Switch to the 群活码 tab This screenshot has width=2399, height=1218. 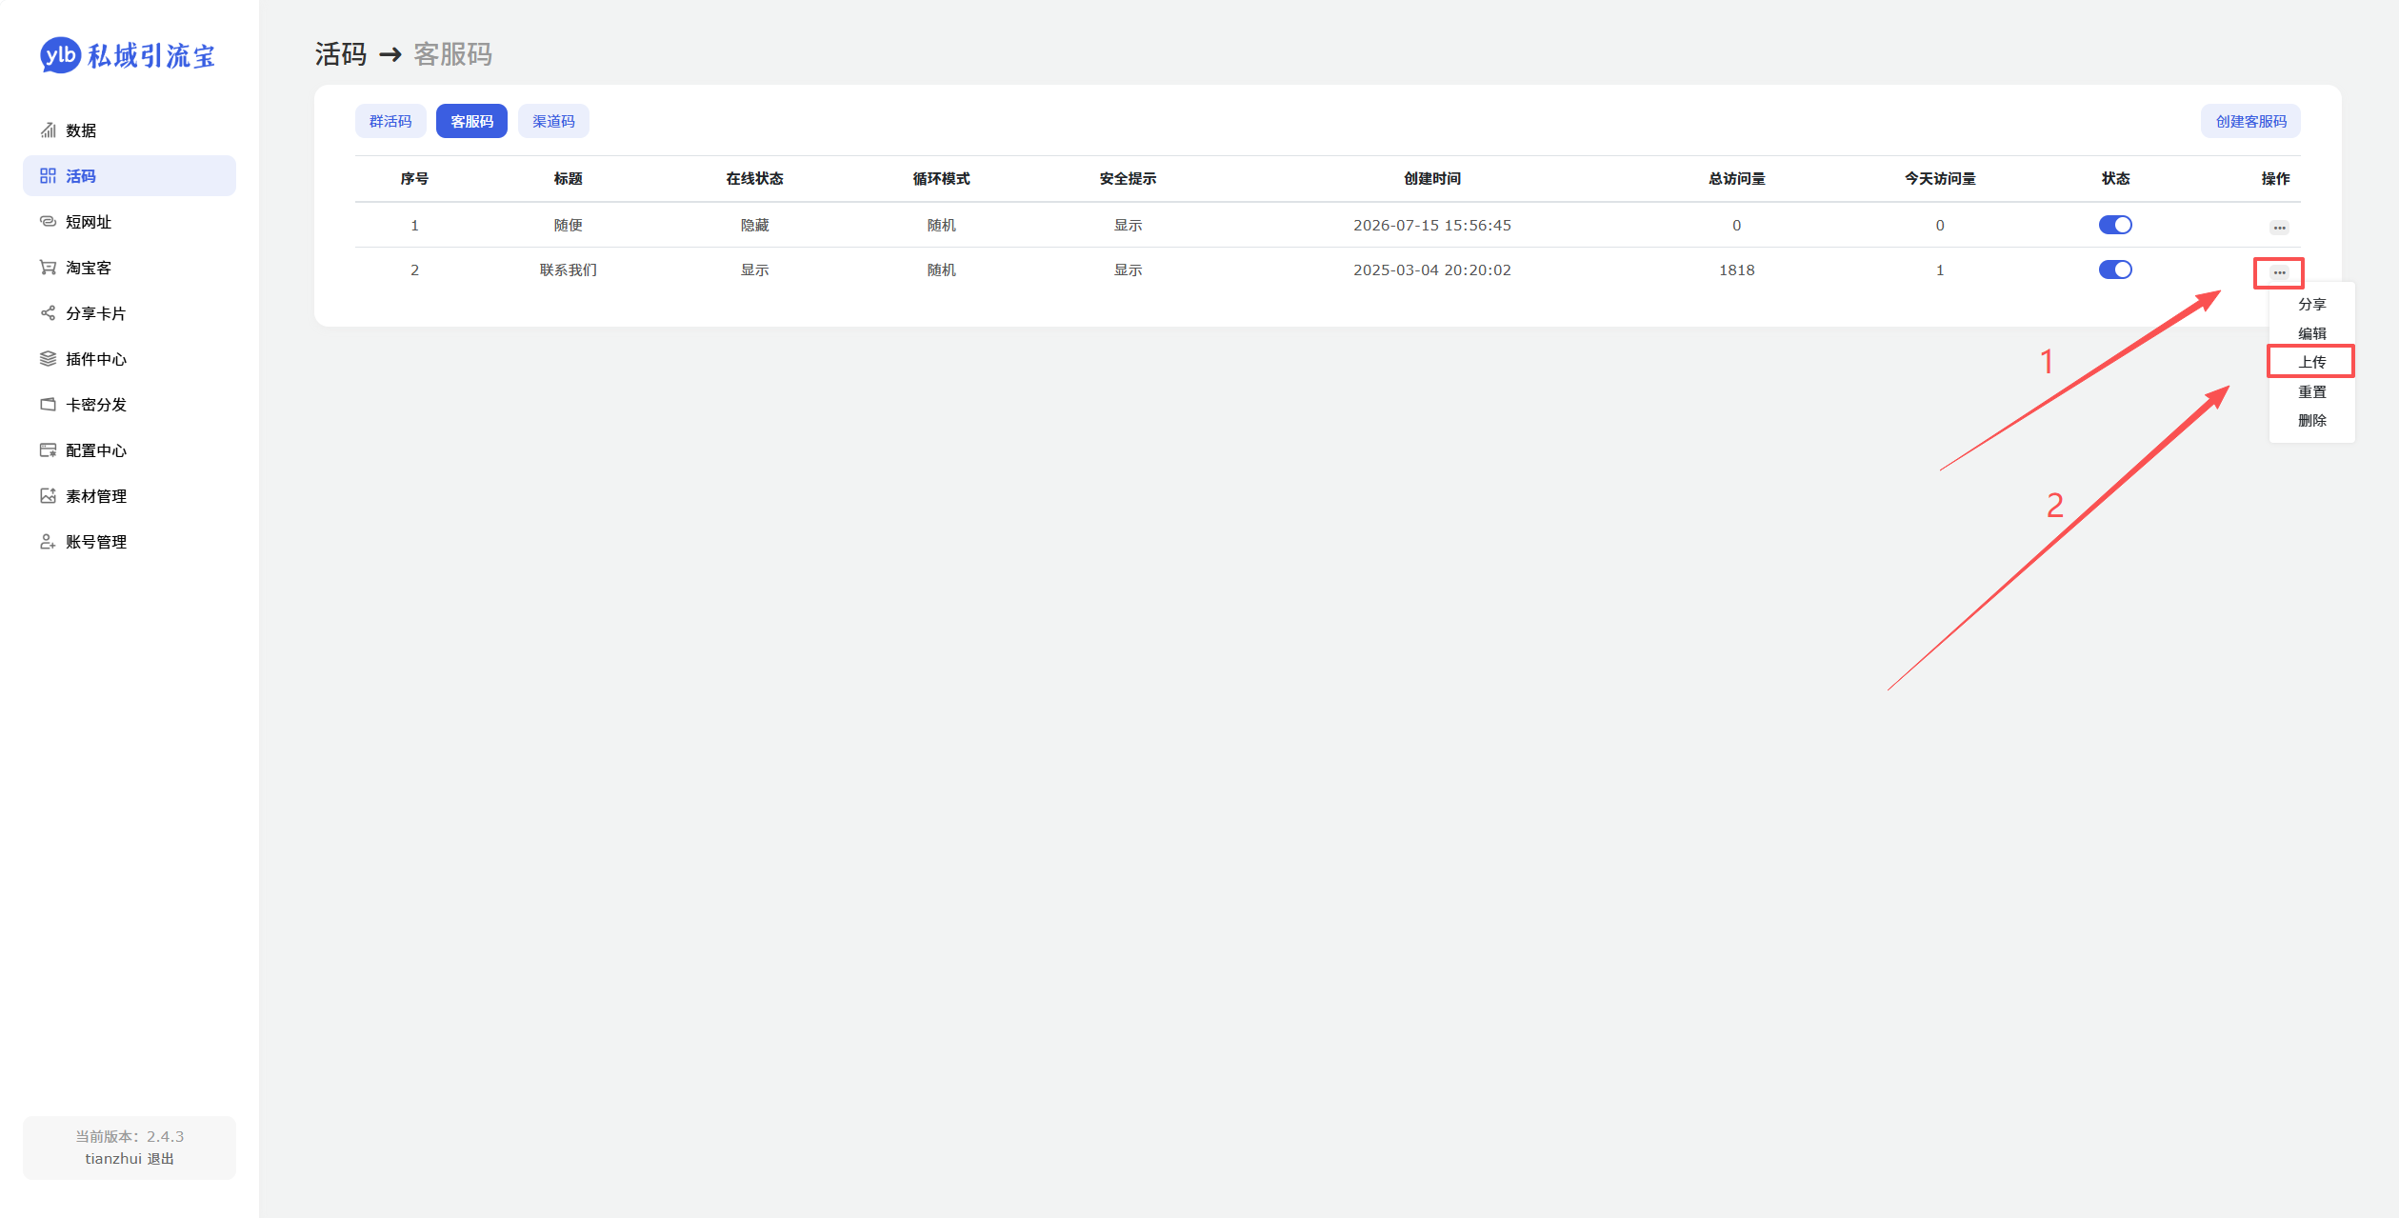(x=390, y=121)
